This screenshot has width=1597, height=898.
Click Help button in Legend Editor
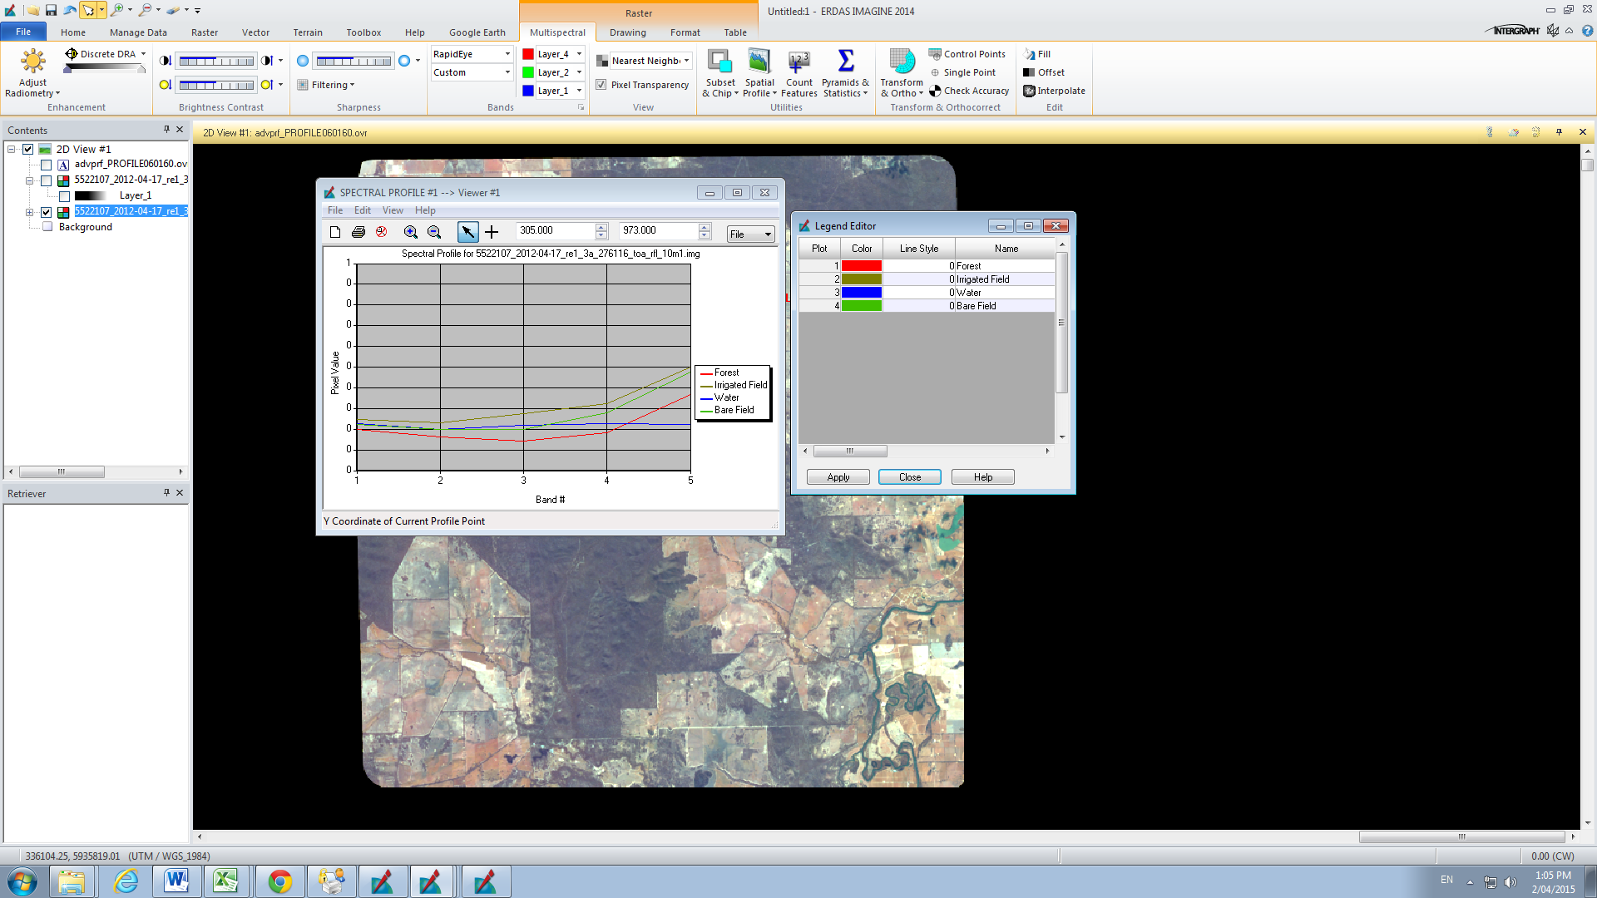[982, 477]
